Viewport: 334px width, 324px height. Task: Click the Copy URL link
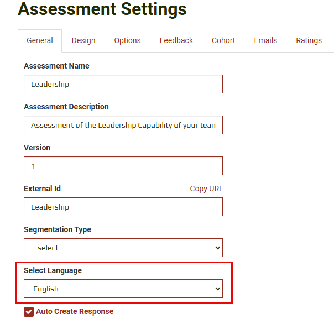coord(206,189)
